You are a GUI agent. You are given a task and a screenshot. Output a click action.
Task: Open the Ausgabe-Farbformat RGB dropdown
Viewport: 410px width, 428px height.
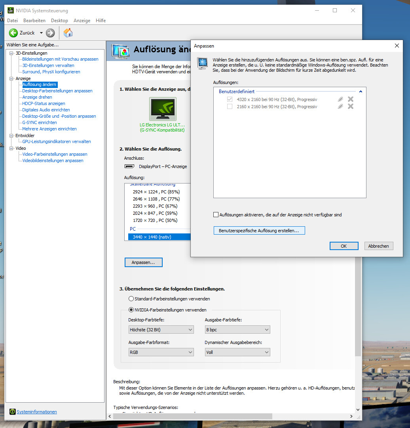[x=161, y=352]
